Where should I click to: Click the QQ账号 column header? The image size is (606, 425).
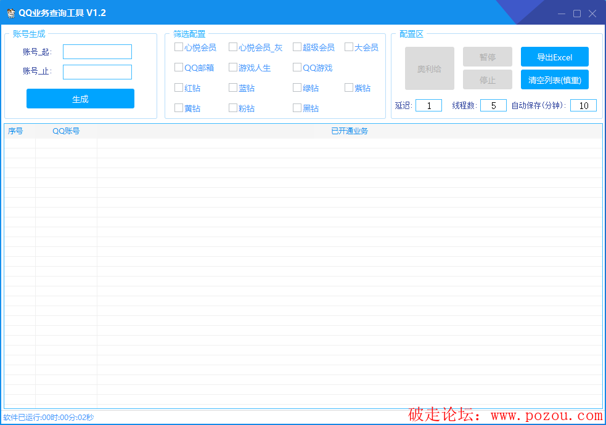tap(66, 131)
